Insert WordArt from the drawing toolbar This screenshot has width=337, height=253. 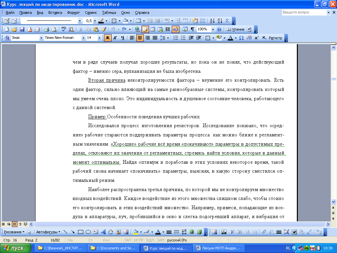coord(103,232)
